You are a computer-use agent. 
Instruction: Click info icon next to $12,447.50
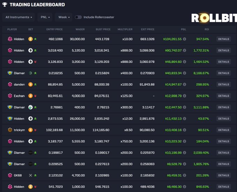(185, 107)
